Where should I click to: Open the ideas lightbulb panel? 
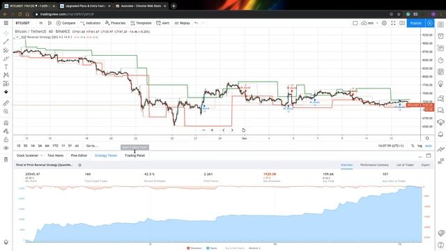[440, 84]
